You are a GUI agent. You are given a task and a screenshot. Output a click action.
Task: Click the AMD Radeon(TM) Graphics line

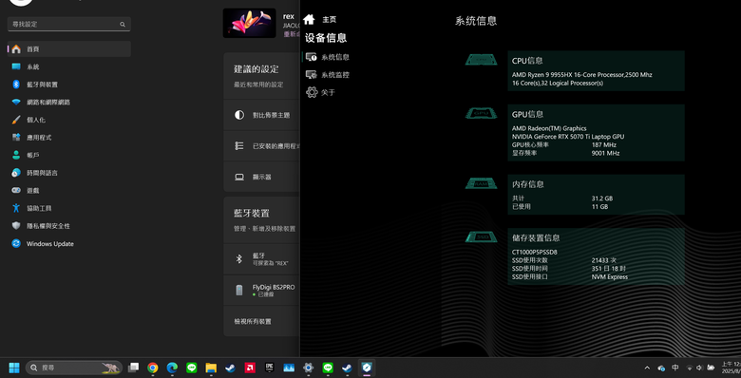coord(549,128)
